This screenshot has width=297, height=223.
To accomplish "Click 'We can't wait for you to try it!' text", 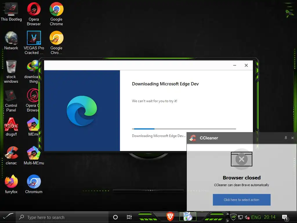I will [x=155, y=101].
